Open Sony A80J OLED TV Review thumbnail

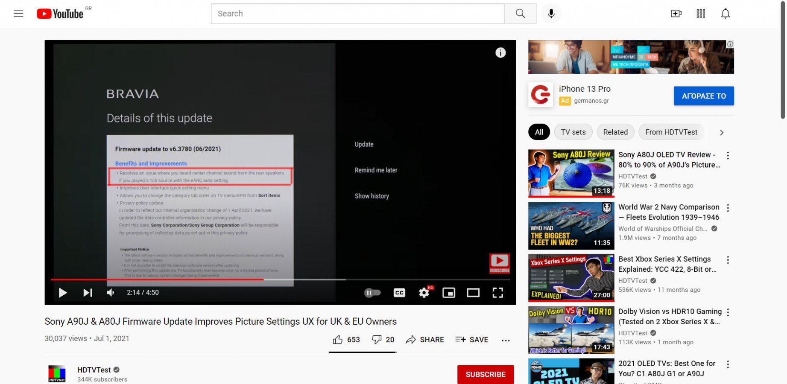(571, 173)
